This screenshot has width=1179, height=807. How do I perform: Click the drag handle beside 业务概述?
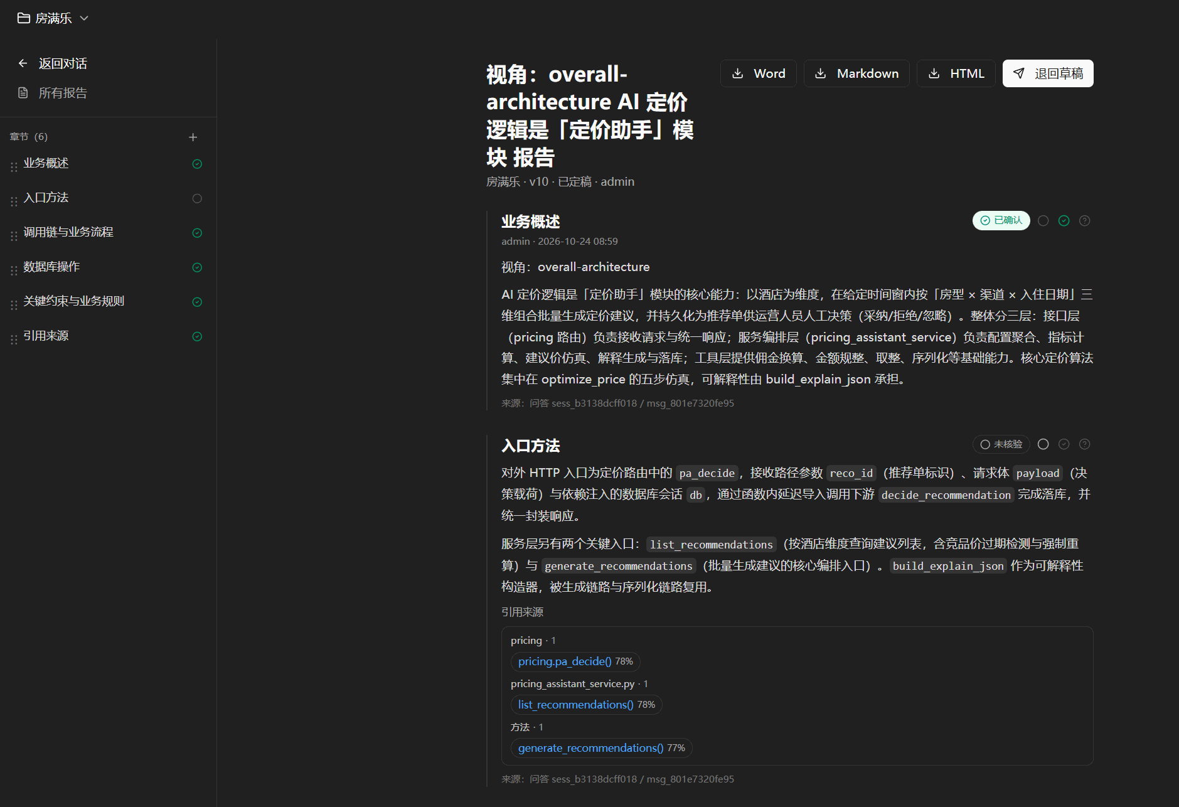pos(14,167)
